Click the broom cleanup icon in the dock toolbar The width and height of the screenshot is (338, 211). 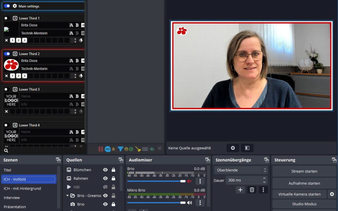click(138, 149)
